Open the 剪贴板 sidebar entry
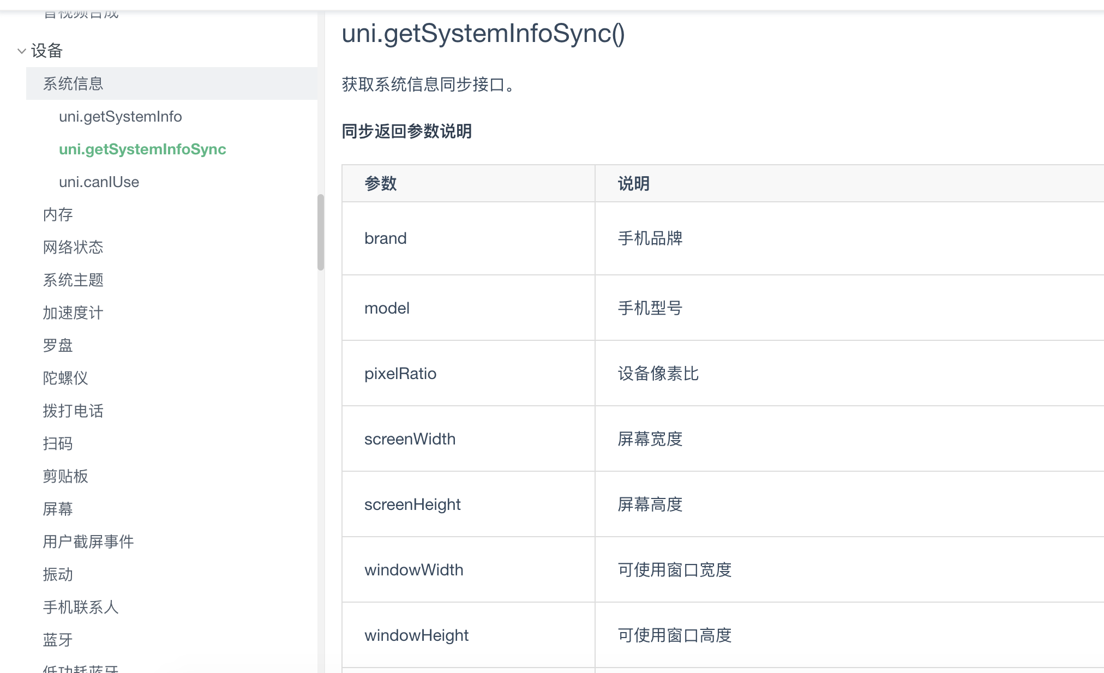This screenshot has width=1104, height=673. point(65,476)
